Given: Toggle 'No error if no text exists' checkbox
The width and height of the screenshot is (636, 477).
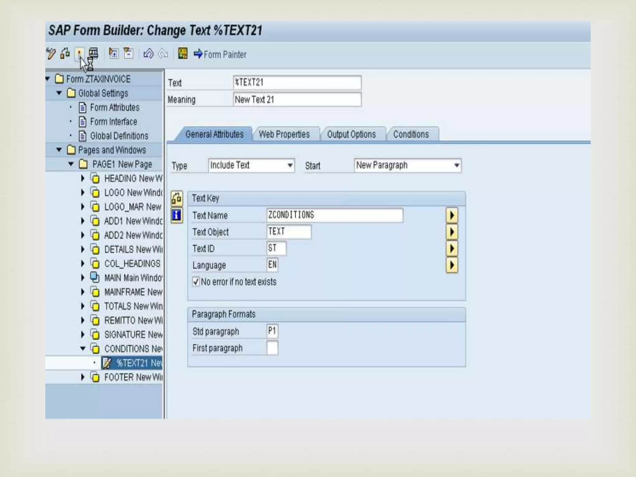Looking at the screenshot, I should [196, 282].
